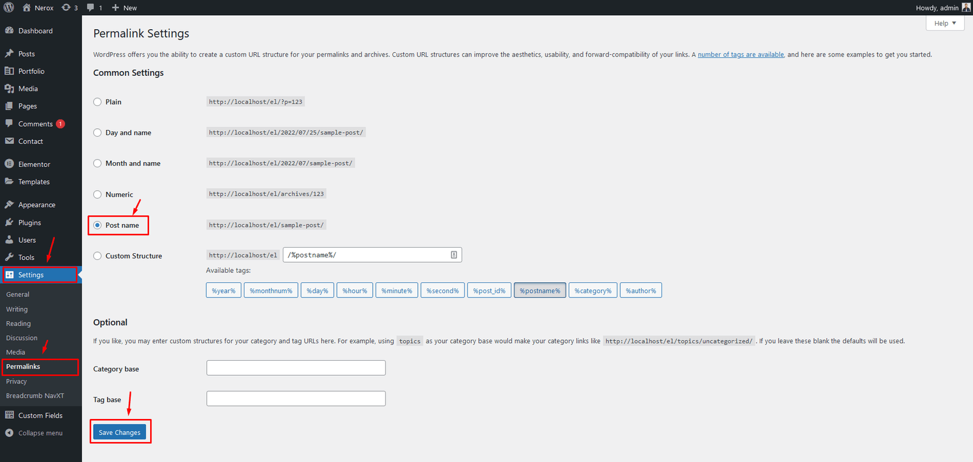The width and height of the screenshot is (973, 462).
Task: Click the Posts pushpin icon
Action: point(9,53)
